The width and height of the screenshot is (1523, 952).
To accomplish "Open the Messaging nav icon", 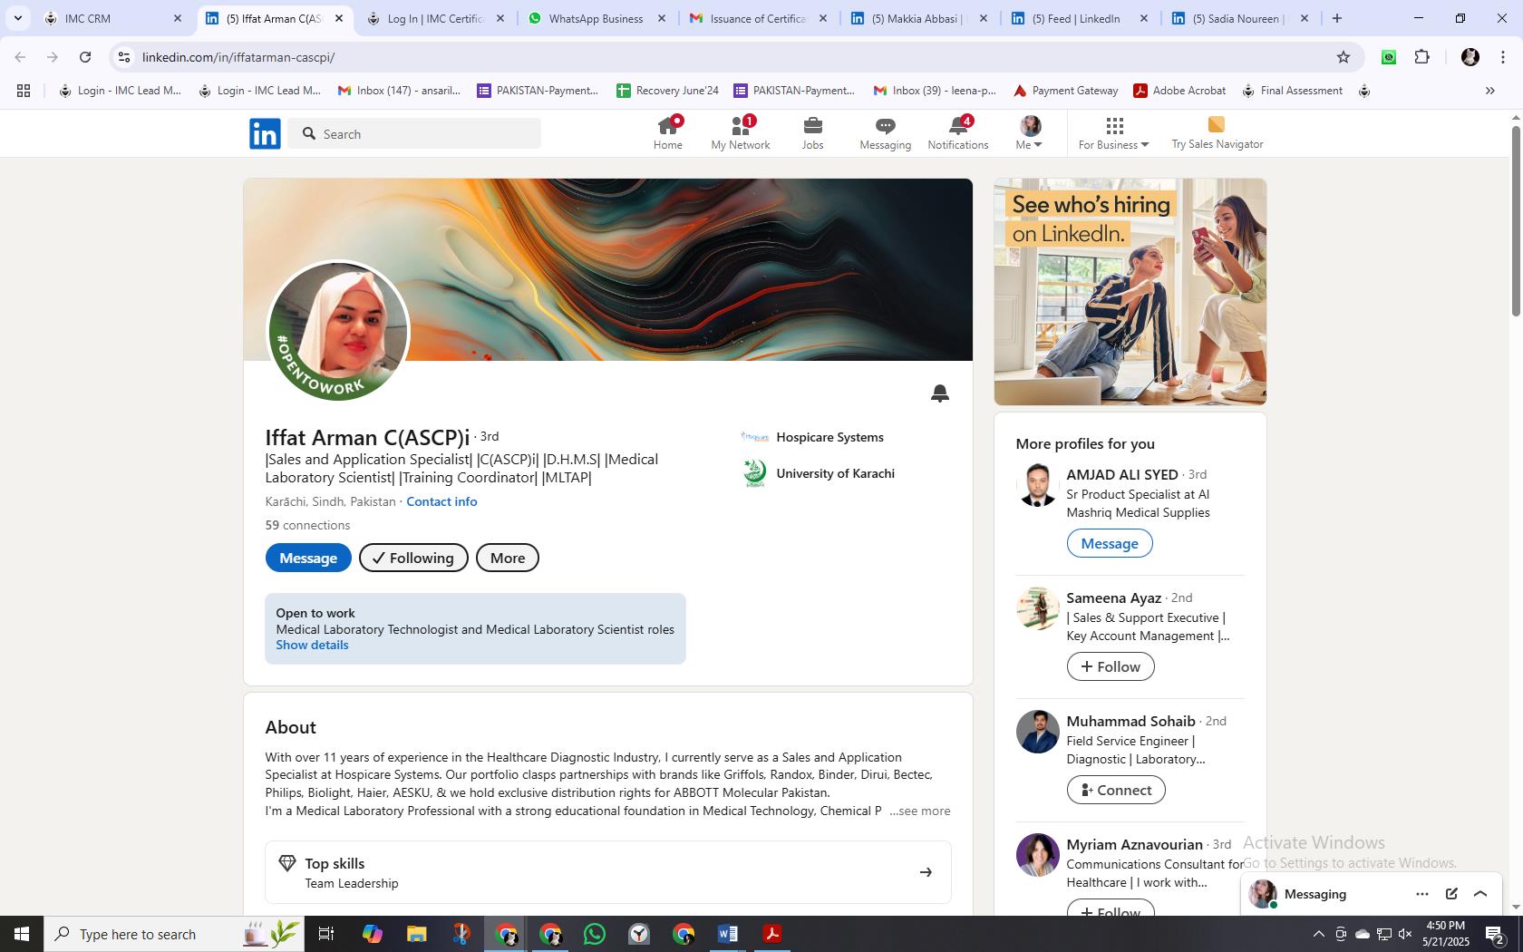I will [886, 133].
